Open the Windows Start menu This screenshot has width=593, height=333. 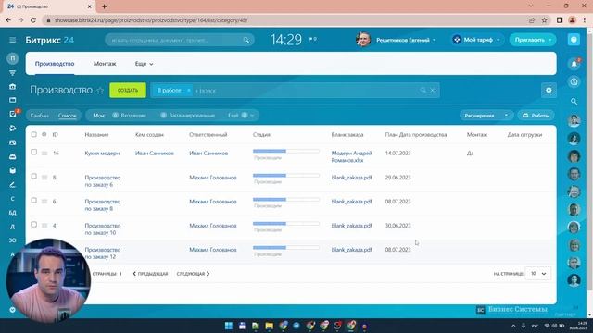(x=229, y=326)
